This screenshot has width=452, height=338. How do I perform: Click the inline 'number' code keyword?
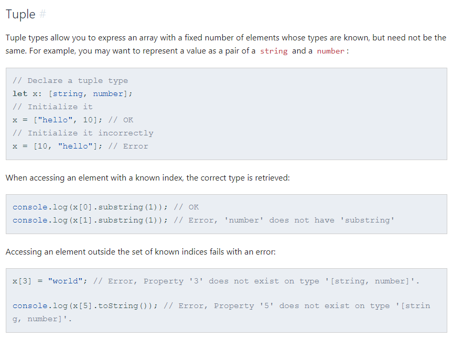click(330, 51)
